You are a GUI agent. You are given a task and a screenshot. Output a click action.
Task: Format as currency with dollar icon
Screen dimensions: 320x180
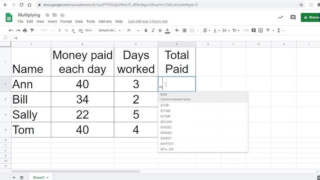pyautogui.click(x=59, y=30)
